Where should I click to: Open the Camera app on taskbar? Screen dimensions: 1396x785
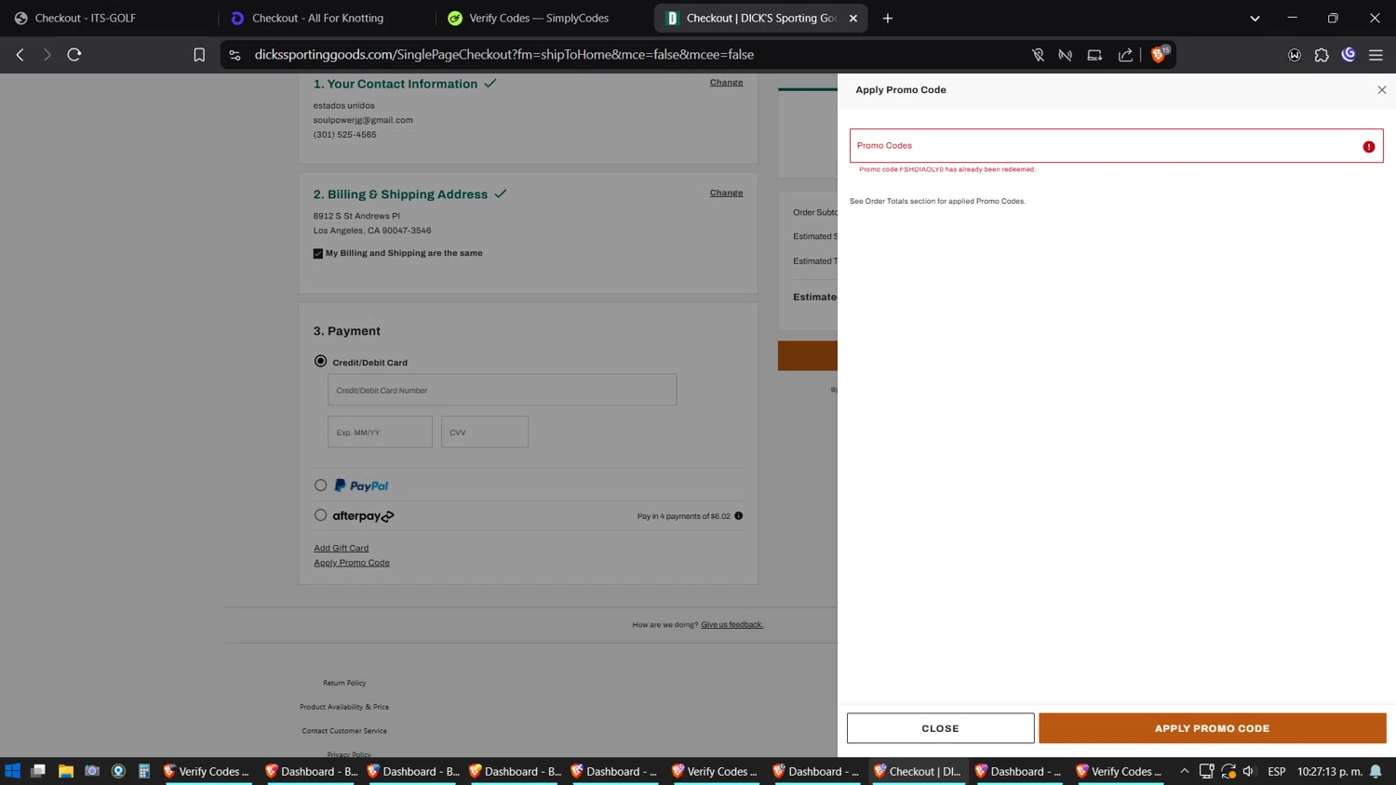[92, 771]
